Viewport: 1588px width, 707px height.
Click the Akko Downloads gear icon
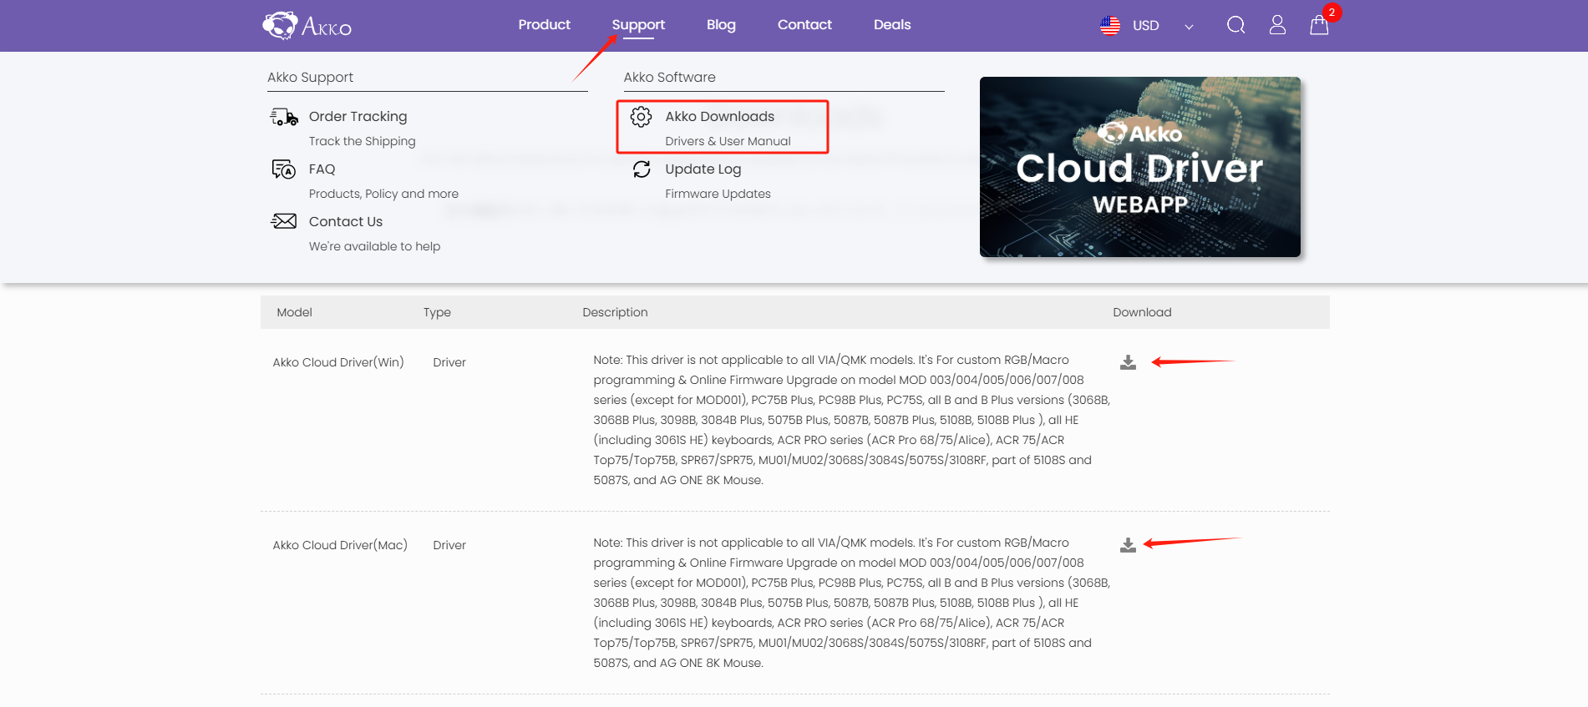641,117
